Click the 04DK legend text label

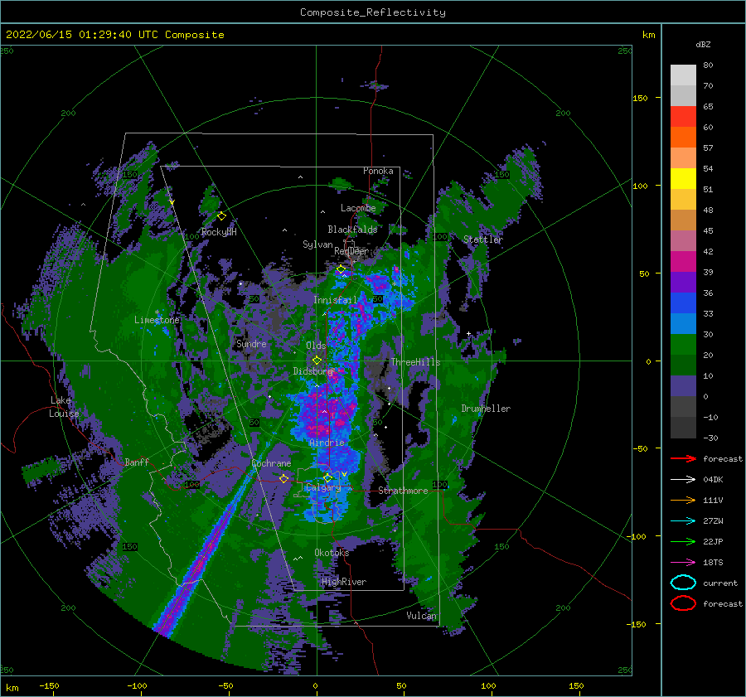[x=713, y=479]
